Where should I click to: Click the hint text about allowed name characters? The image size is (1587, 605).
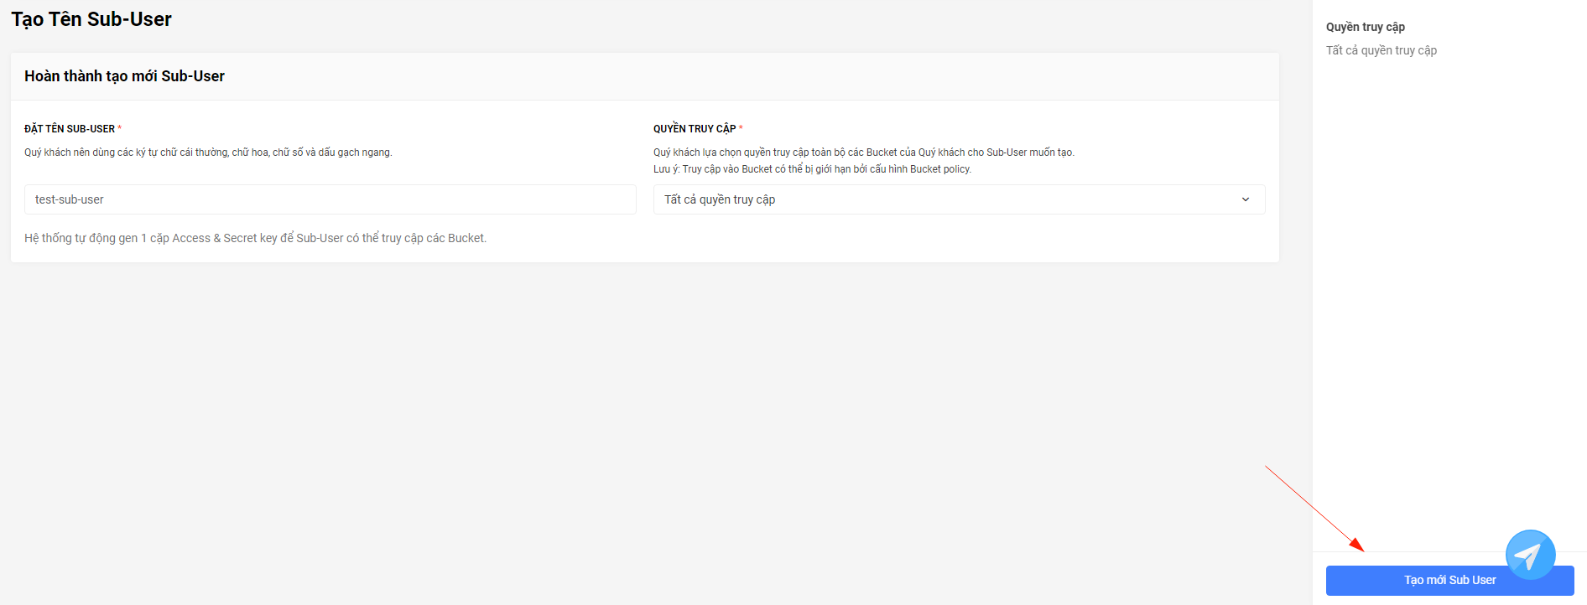point(208,153)
